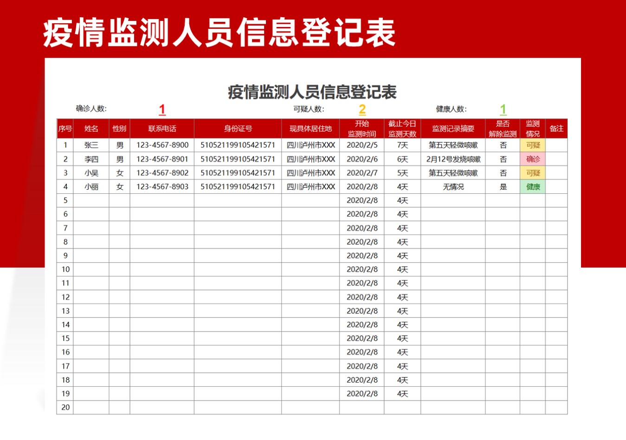626x440 pixels.
Task: Select the 姓名 column header
Action: pyautogui.click(x=91, y=128)
